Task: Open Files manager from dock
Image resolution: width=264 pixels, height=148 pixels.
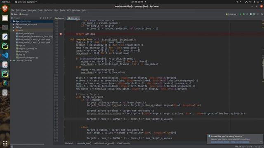Action: (5, 18)
